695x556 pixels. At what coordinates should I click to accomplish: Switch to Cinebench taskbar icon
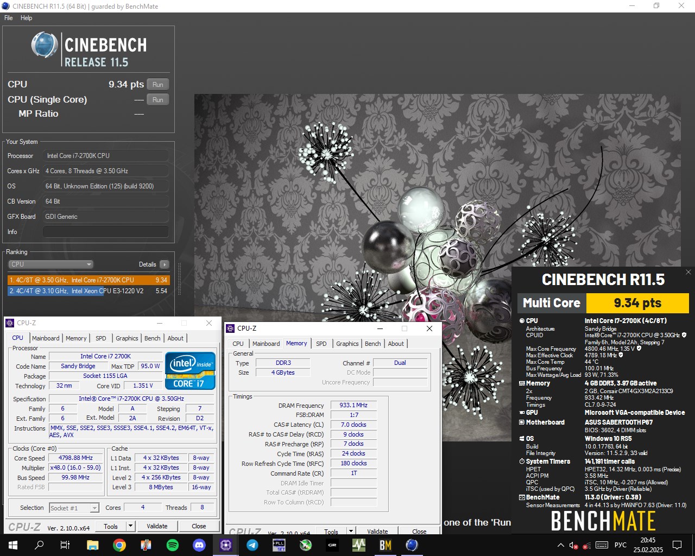click(x=412, y=545)
